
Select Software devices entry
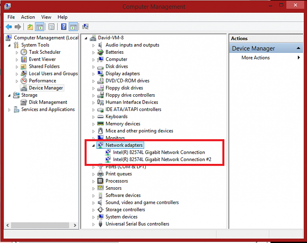click(123, 195)
